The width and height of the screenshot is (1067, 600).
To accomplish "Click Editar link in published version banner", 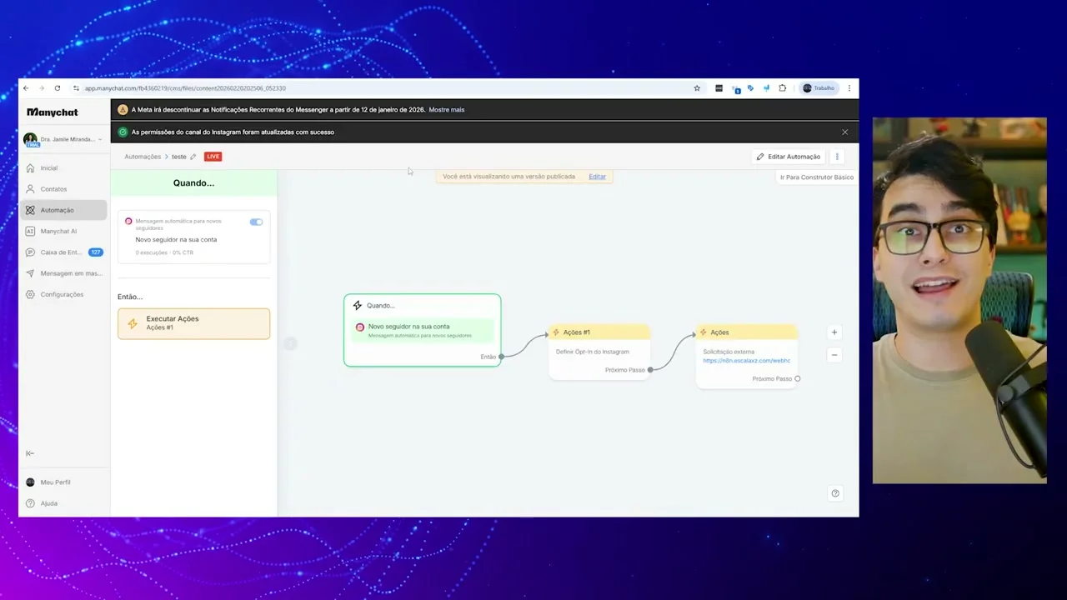I will point(598,177).
